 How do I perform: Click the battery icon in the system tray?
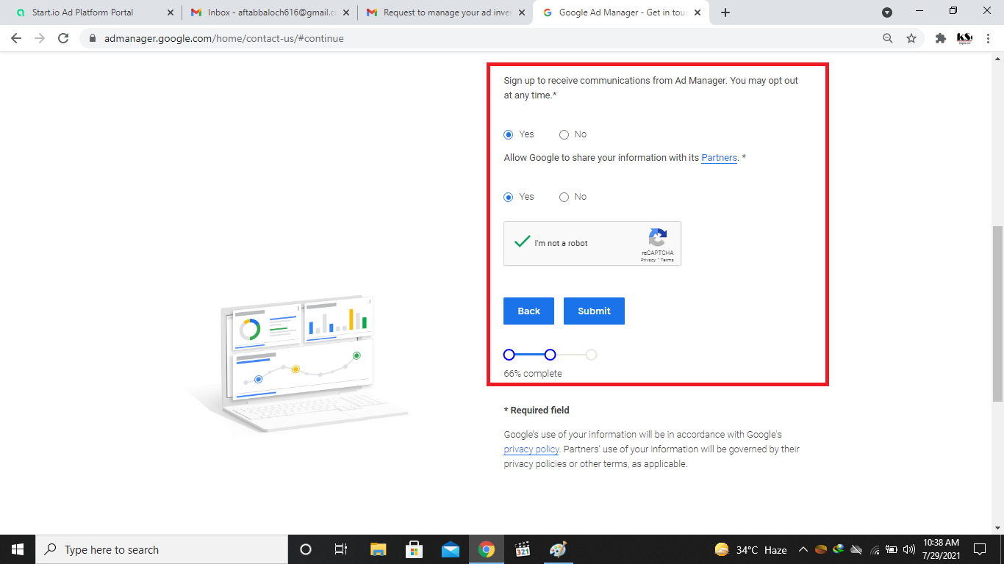tap(892, 549)
